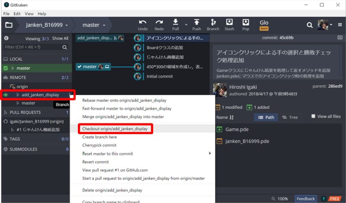Open the search magnifier in toolbar
Image resolution: width=346 pixels, height=203 pixels.
pyautogui.click(x=310, y=25)
